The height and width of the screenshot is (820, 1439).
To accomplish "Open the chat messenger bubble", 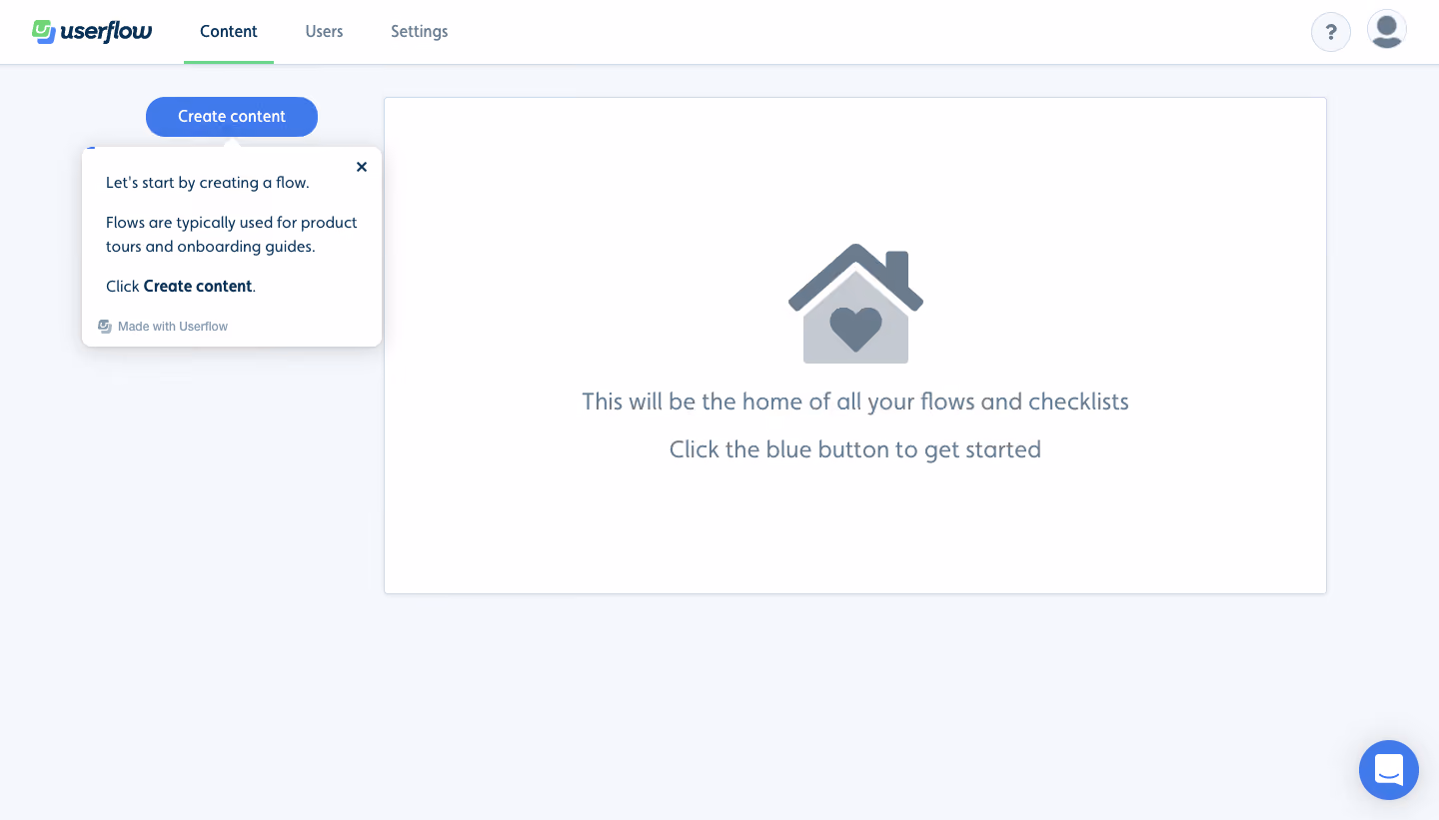I will tap(1389, 770).
